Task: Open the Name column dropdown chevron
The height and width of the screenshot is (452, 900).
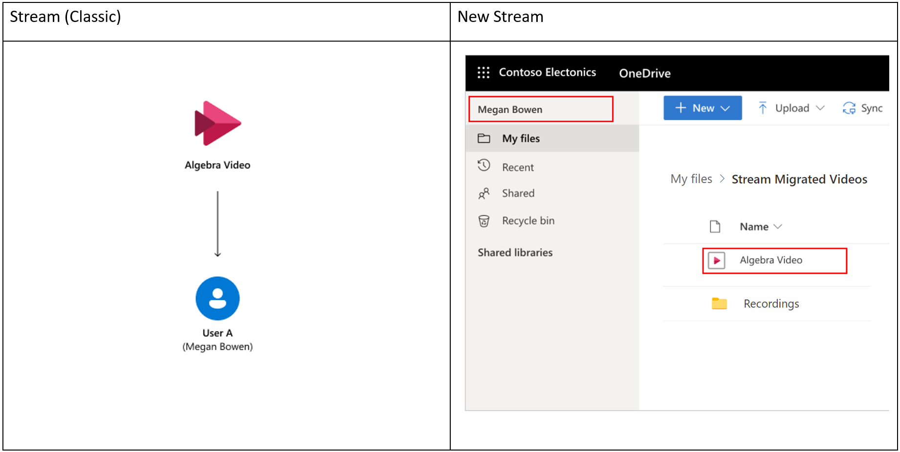Action: click(778, 226)
